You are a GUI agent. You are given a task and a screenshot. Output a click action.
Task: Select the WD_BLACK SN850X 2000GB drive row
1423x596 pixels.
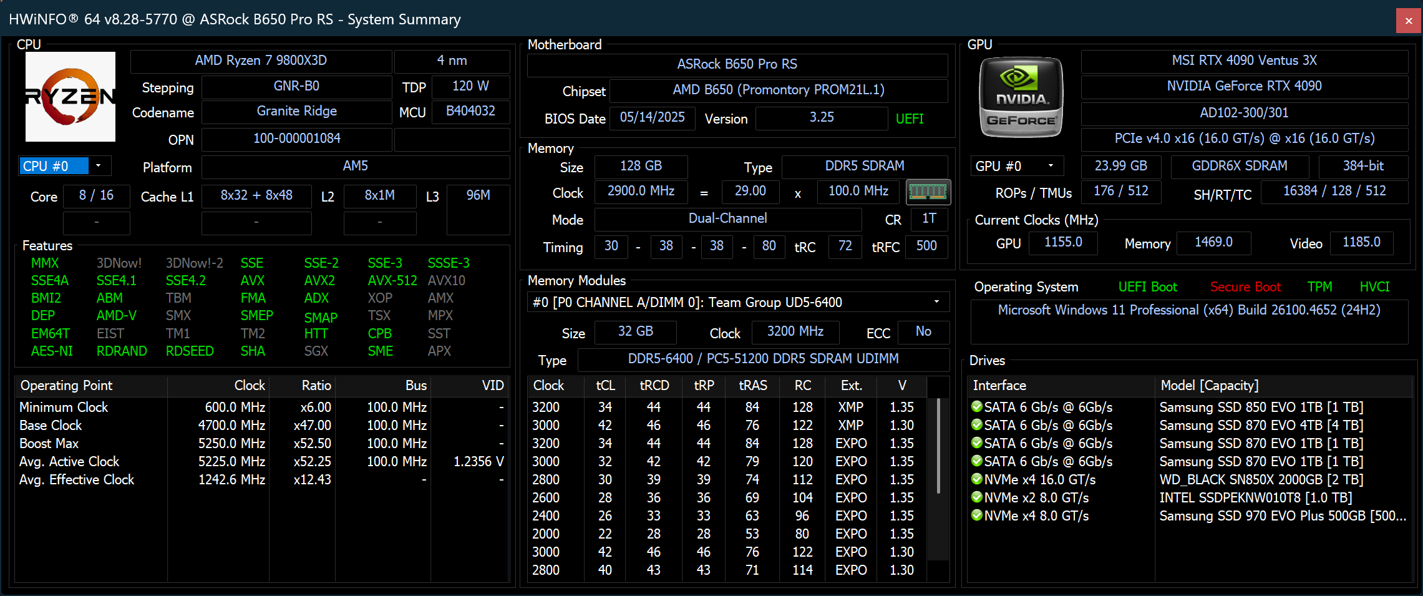click(1190, 480)
